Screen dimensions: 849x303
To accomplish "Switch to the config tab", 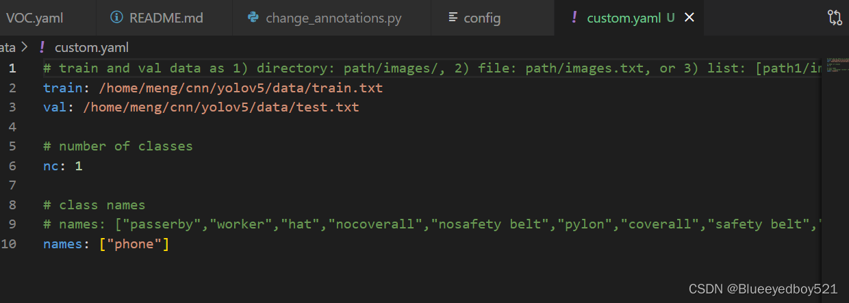I will tap(482, 18).
